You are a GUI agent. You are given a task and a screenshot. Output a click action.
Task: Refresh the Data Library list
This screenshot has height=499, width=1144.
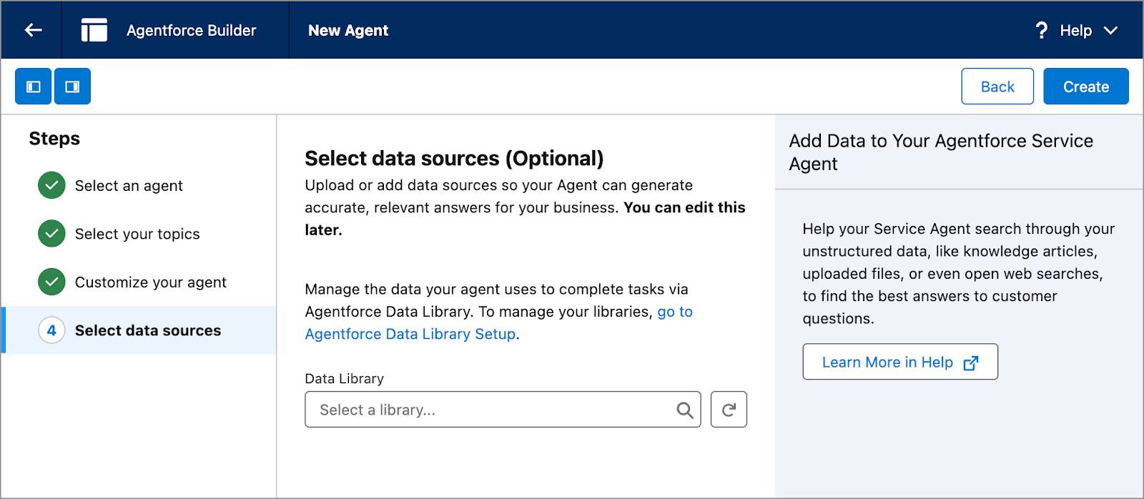point(729,410)
